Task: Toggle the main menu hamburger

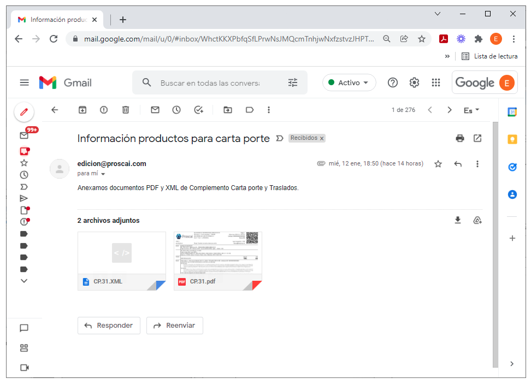Action: pos(25,82)
